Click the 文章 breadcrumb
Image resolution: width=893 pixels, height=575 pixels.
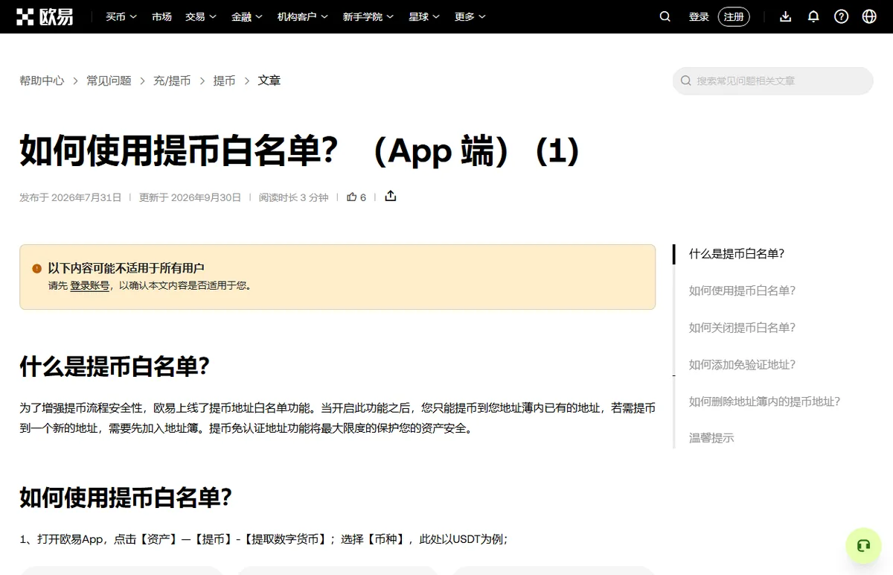(x=269, y=80)
